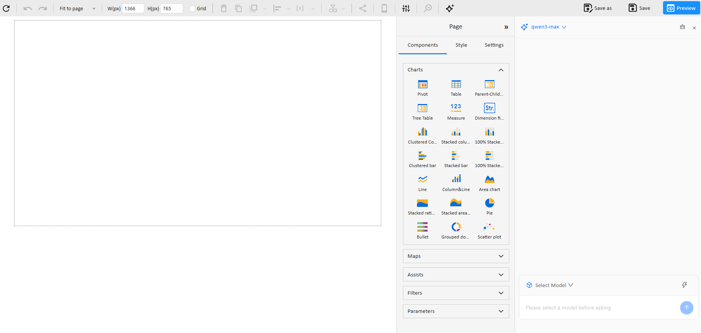Click the Preview button
Screen dimensions: 701x333
(681, 8)
